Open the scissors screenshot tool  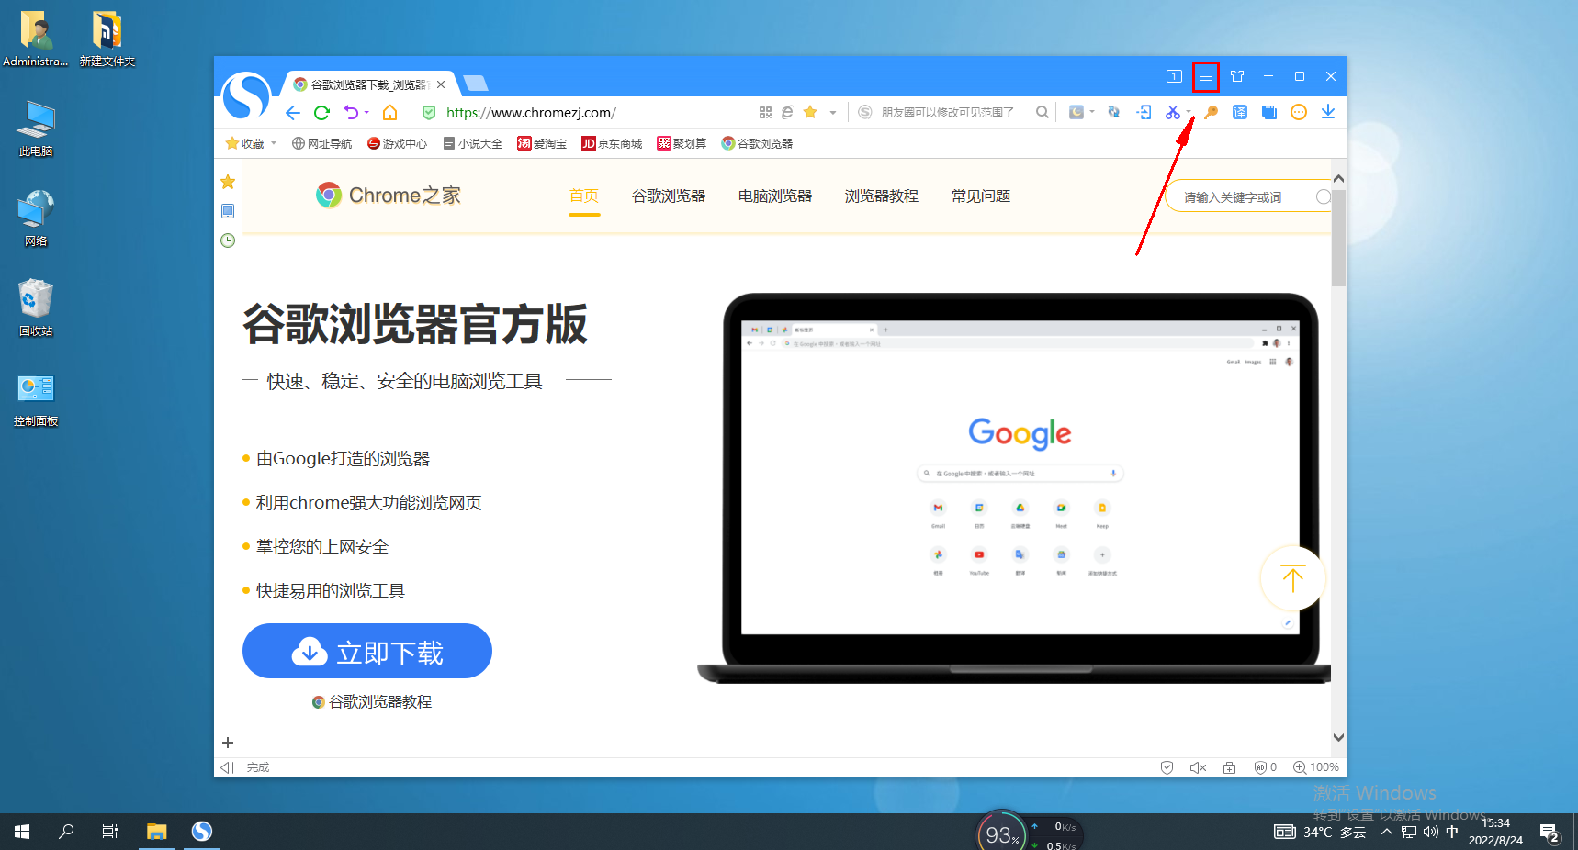pyautogui.click(x=1172, y=112)
